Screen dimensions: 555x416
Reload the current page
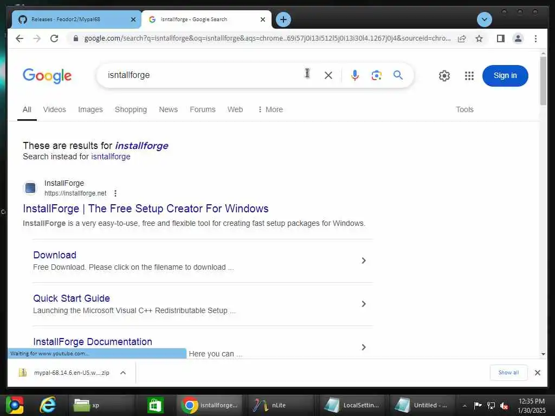click(54, 38)
